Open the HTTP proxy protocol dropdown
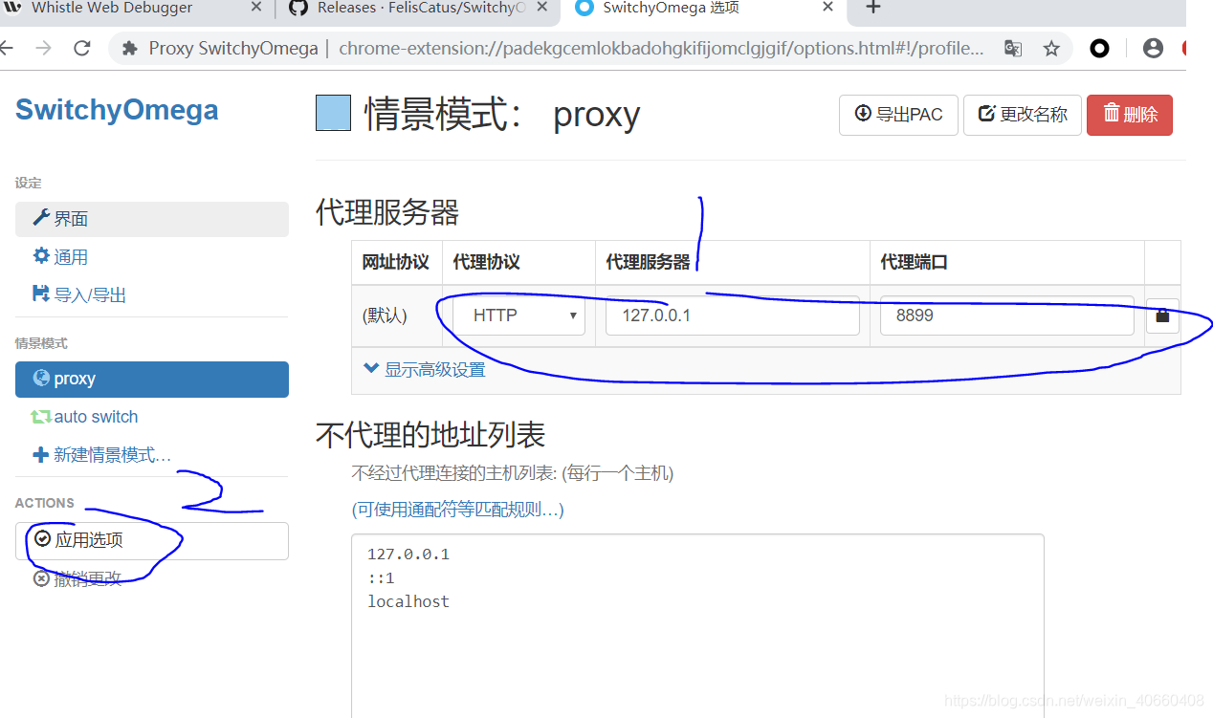The image size is (1213, 718). [518, 315]
